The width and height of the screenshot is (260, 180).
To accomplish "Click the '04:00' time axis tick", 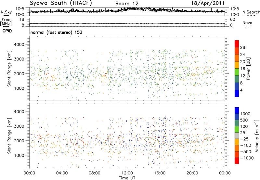I will coord(62,173).
